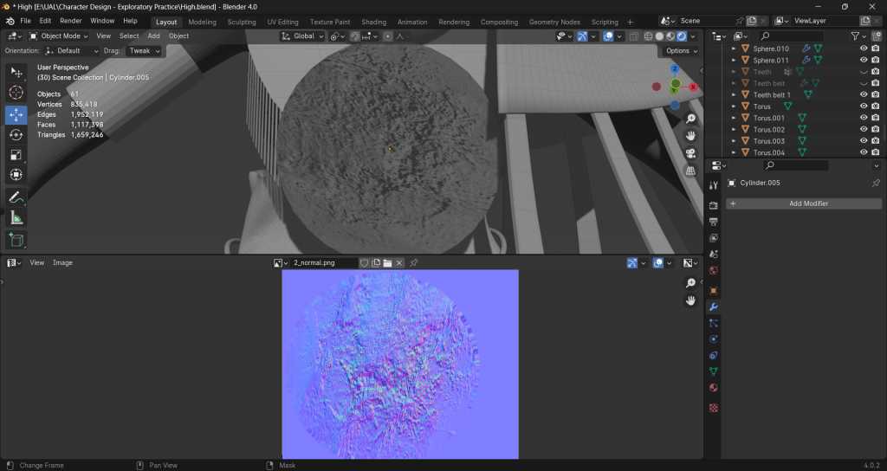Click the image editor zoom magnifier icon
887x471 pixels.
[x=690, y=283]
